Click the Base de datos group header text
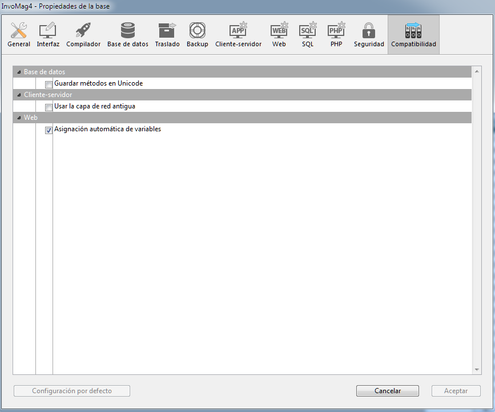Screen dimensions: 495x412 pyautogui.click(x=45, y=72)
